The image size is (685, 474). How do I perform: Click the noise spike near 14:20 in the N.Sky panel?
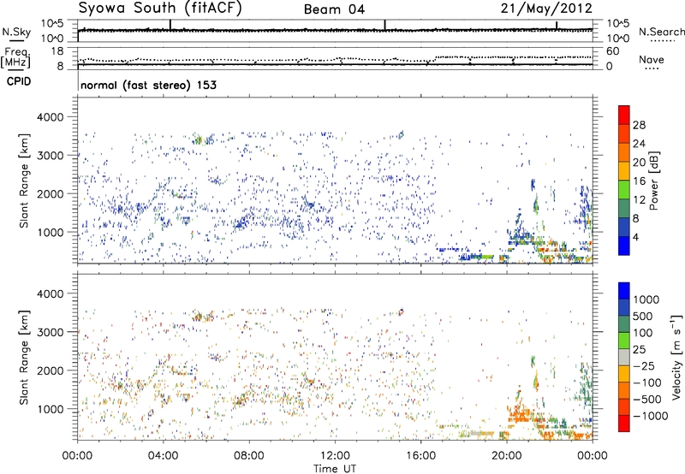[x=384, y=25]
